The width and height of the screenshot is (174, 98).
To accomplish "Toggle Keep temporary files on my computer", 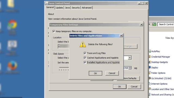I will [54, 31].
